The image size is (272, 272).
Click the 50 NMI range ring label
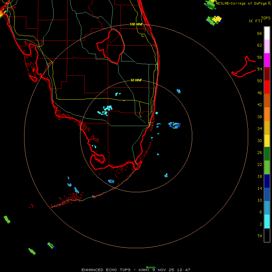[136, 80]
